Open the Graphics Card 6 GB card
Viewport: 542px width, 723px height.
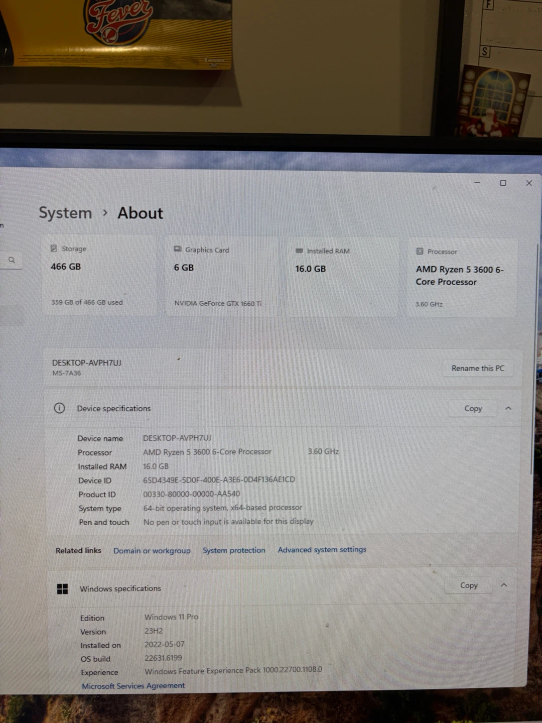pos(221,277)
